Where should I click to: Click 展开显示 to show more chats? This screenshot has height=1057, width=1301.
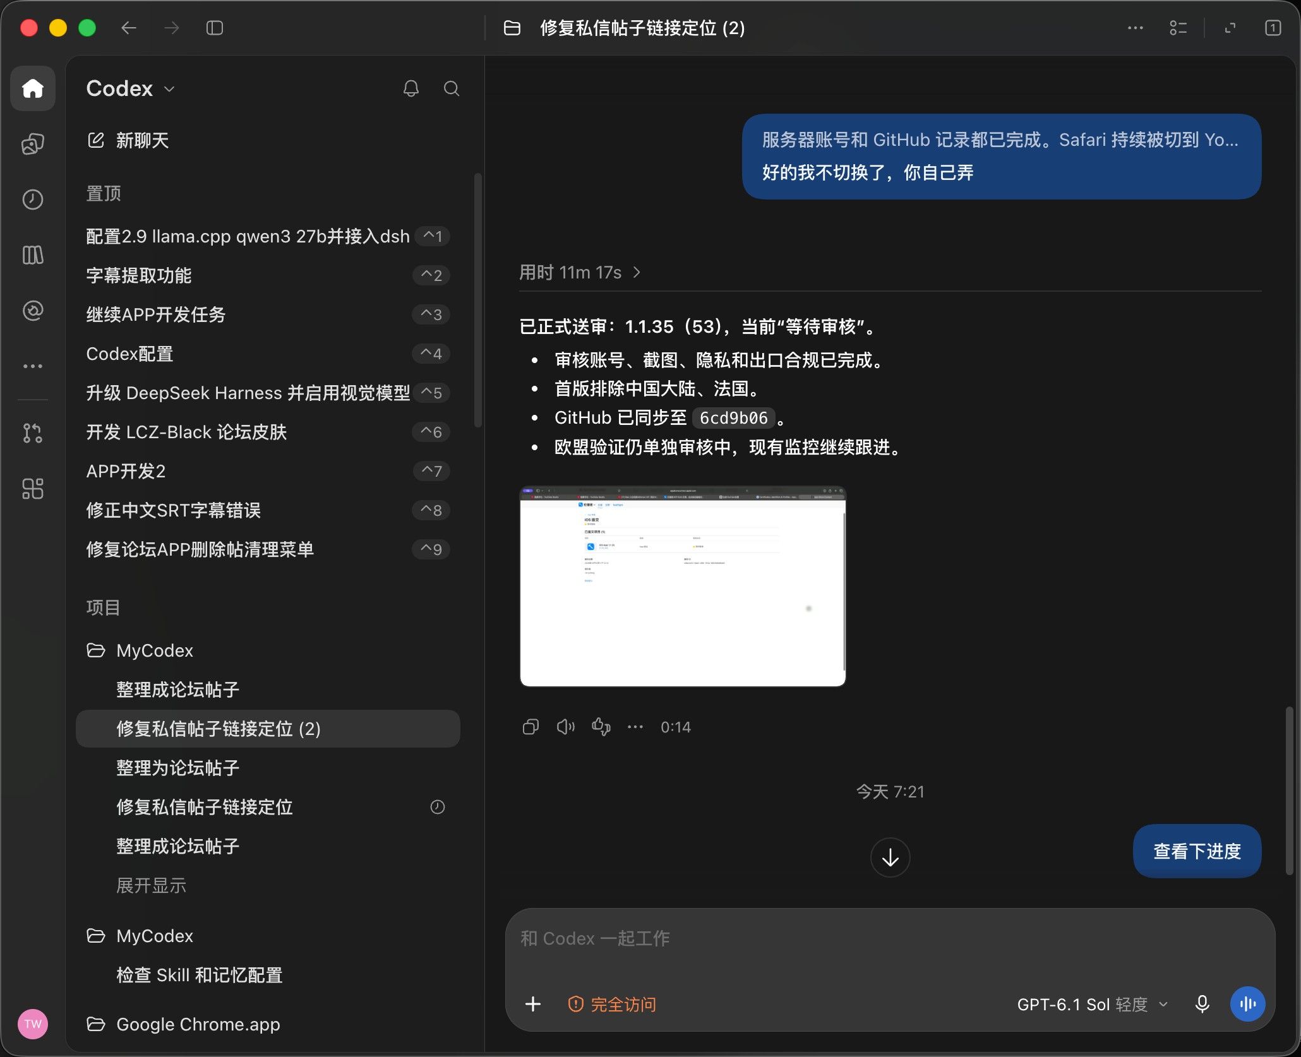click(152, 885)
